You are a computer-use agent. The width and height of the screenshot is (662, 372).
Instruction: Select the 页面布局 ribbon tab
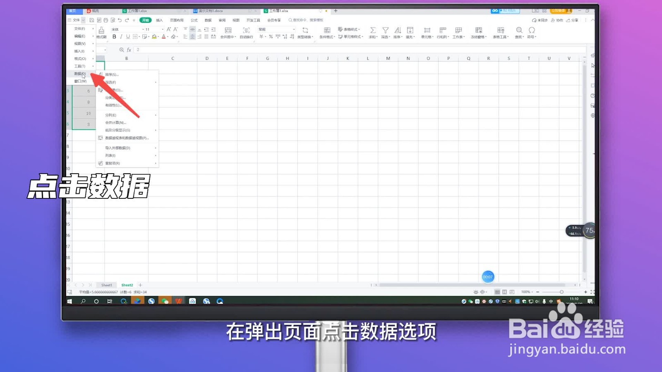[177, 20]
